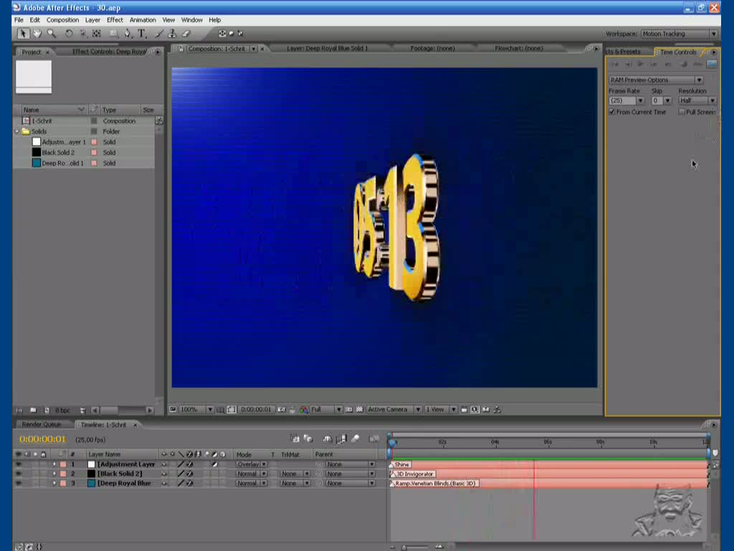Select the Zoom magnifier tool
The width and height of the screenshot is (734, 551).
point(51,34)
